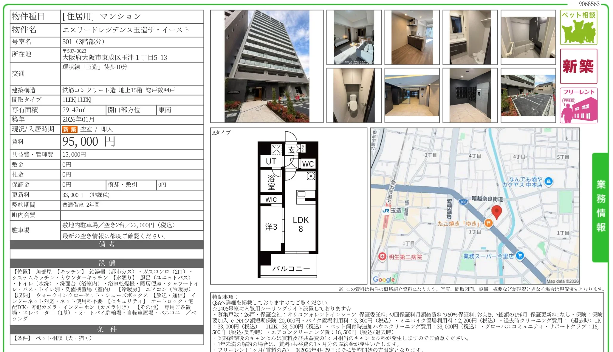The height and width of the screenshot is (352, 613).
Task: Click the pink フリーレント badge icon
Action: point(578,105)
